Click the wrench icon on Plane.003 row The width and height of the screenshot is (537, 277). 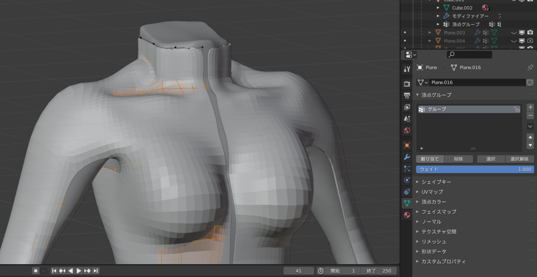(477, 33)
